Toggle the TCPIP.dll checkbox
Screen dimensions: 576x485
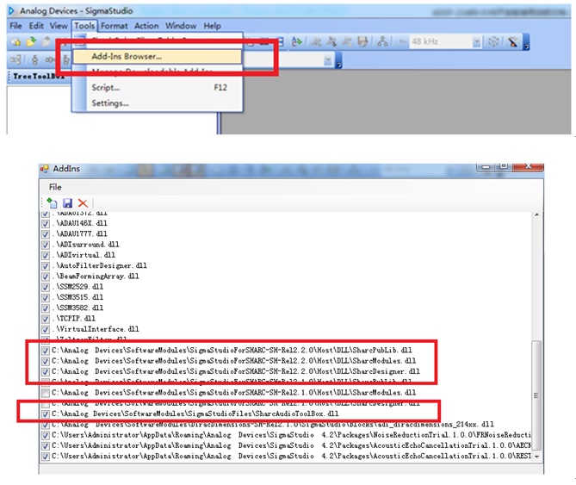(46, 319)
